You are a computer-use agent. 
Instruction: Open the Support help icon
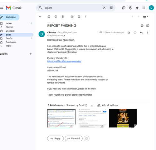click(124, 8)
